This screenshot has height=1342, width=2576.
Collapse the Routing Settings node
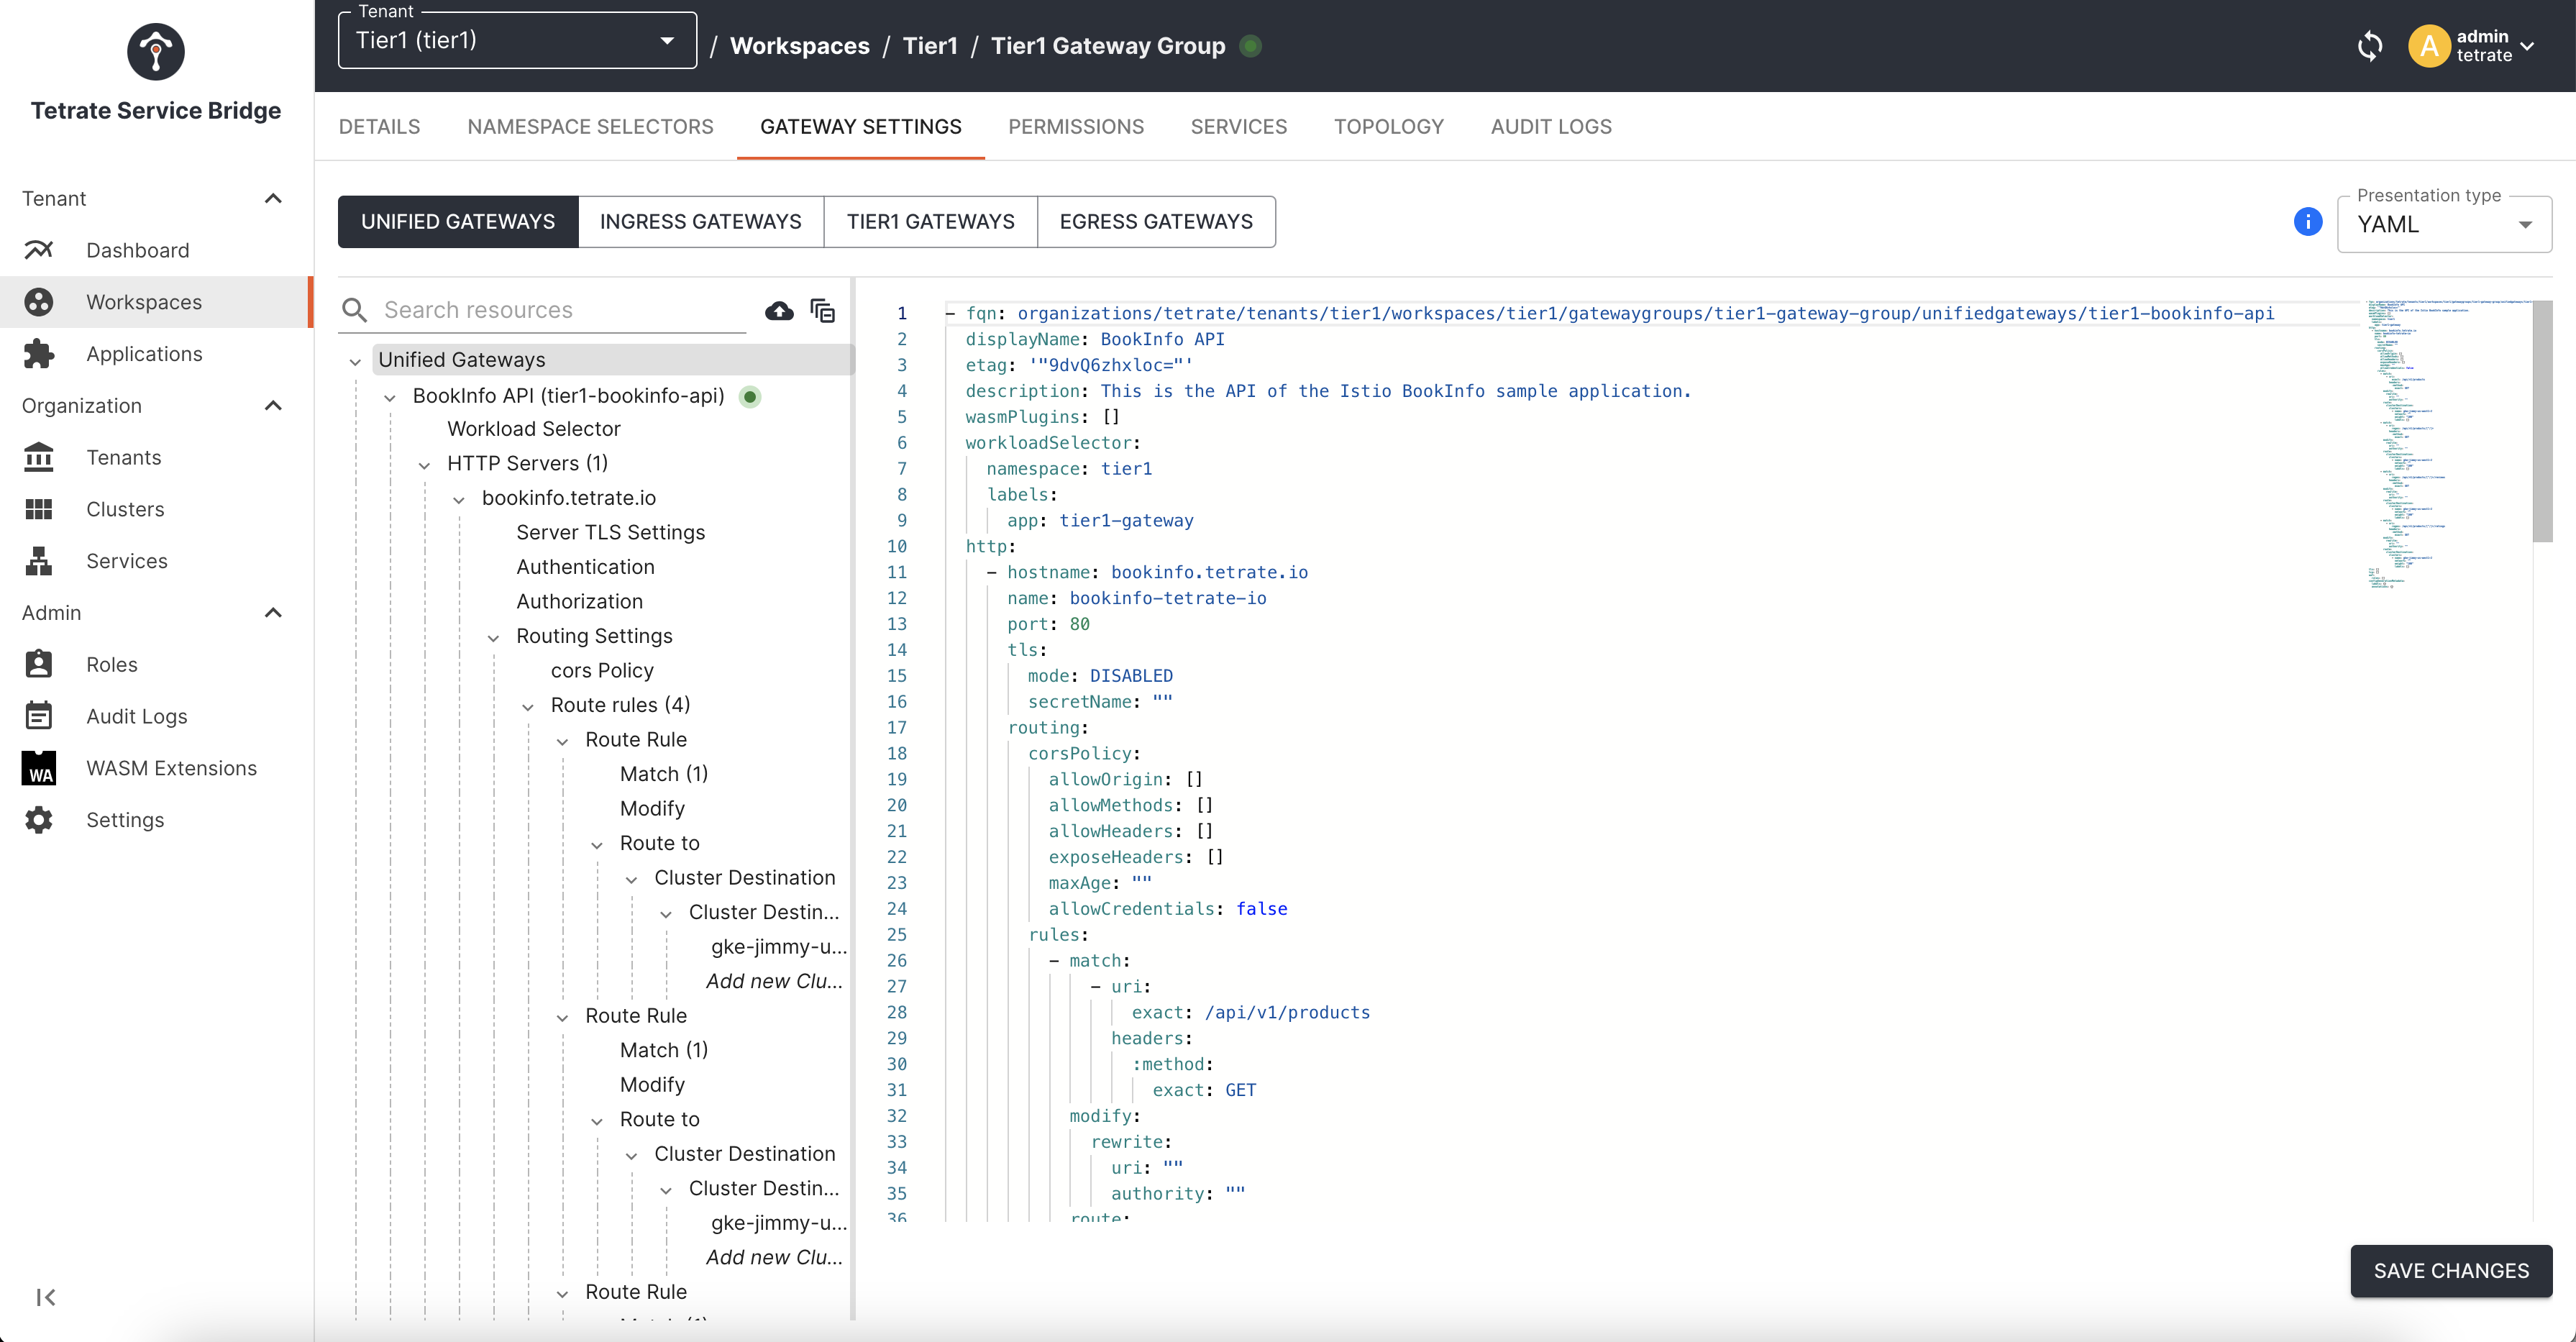[x=493, y=637]
